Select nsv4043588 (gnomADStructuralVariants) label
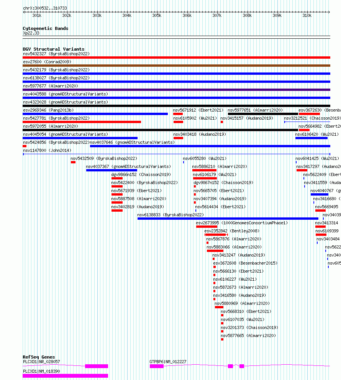The height and width of the screenshot is (380, 341). (x=66, y=94)
